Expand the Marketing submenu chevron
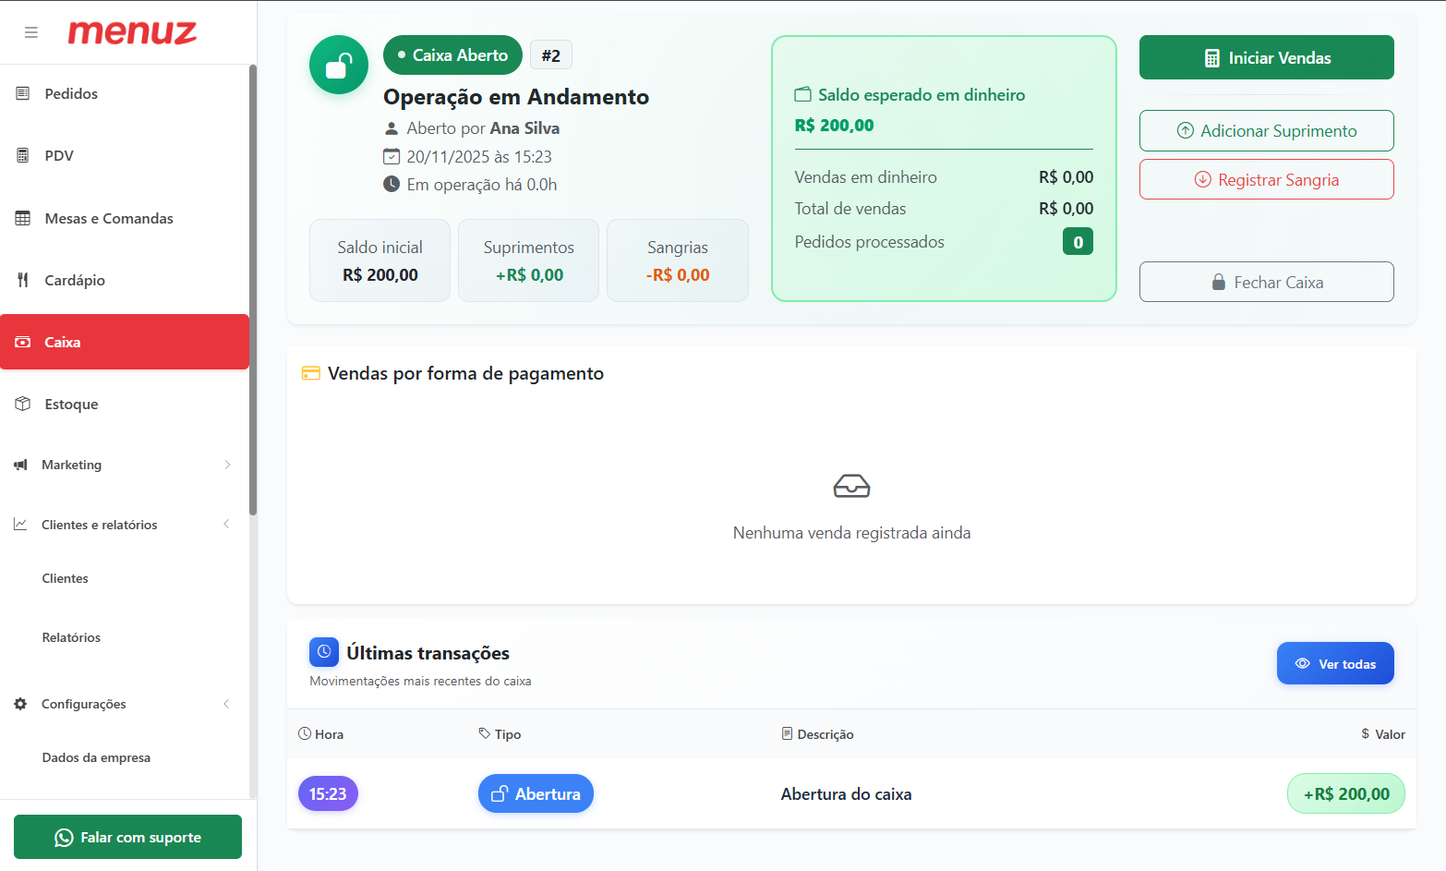 click(x=227, y=465)
